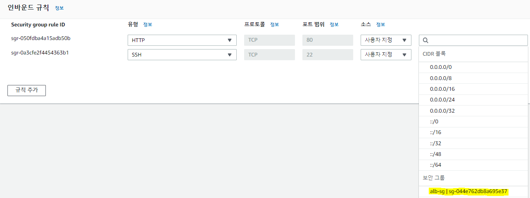Choose 0.0.0.0/16 from CIDR list

tap(439, 89)
